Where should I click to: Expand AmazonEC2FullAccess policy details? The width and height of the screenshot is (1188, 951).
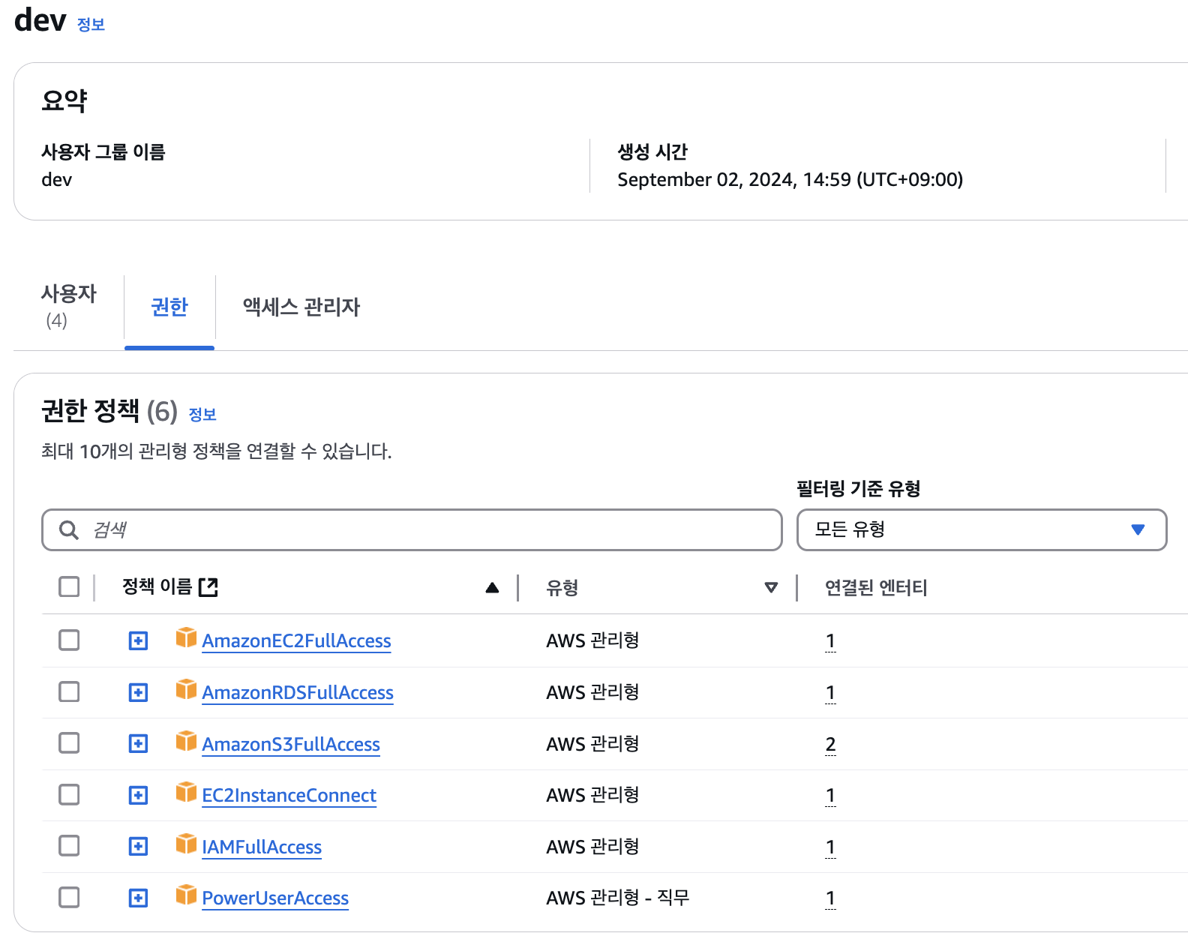click(x=138, y=641)
